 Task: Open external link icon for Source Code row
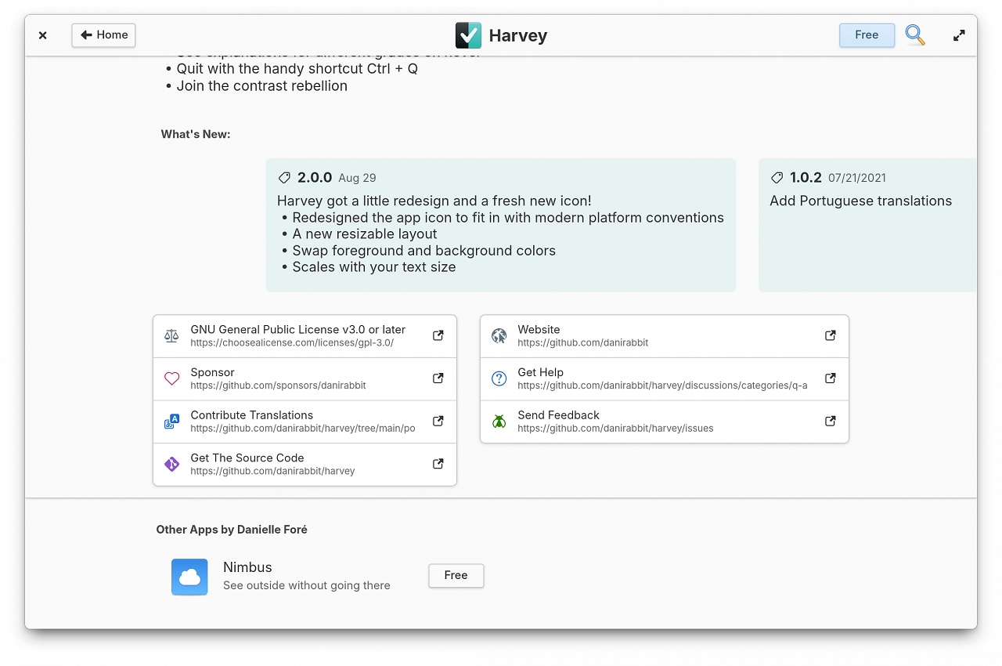pos(438,464)
